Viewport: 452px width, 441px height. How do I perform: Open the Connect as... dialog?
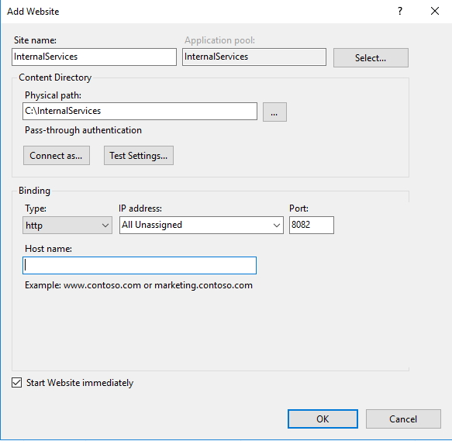pos(57,156)
